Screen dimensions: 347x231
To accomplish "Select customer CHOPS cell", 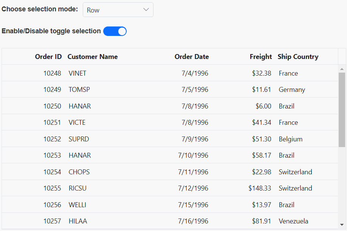I will coord(79,172).
